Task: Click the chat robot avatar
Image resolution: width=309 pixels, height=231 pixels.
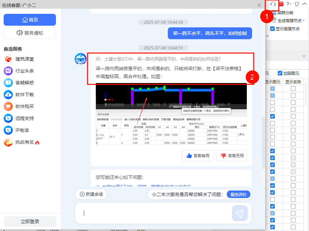Action: click(x=81, y=59)
